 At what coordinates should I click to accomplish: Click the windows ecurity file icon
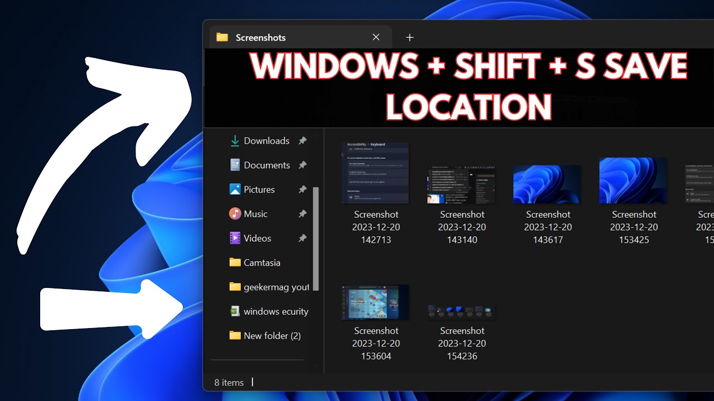click(x=235, y=311)
